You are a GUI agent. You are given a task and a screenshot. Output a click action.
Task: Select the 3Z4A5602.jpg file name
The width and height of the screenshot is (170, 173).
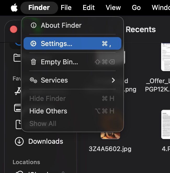pos(110,149)
